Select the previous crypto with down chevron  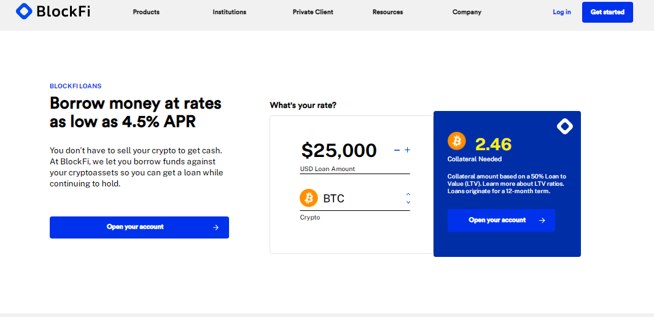pyautogui.click(x=408, y=202)
